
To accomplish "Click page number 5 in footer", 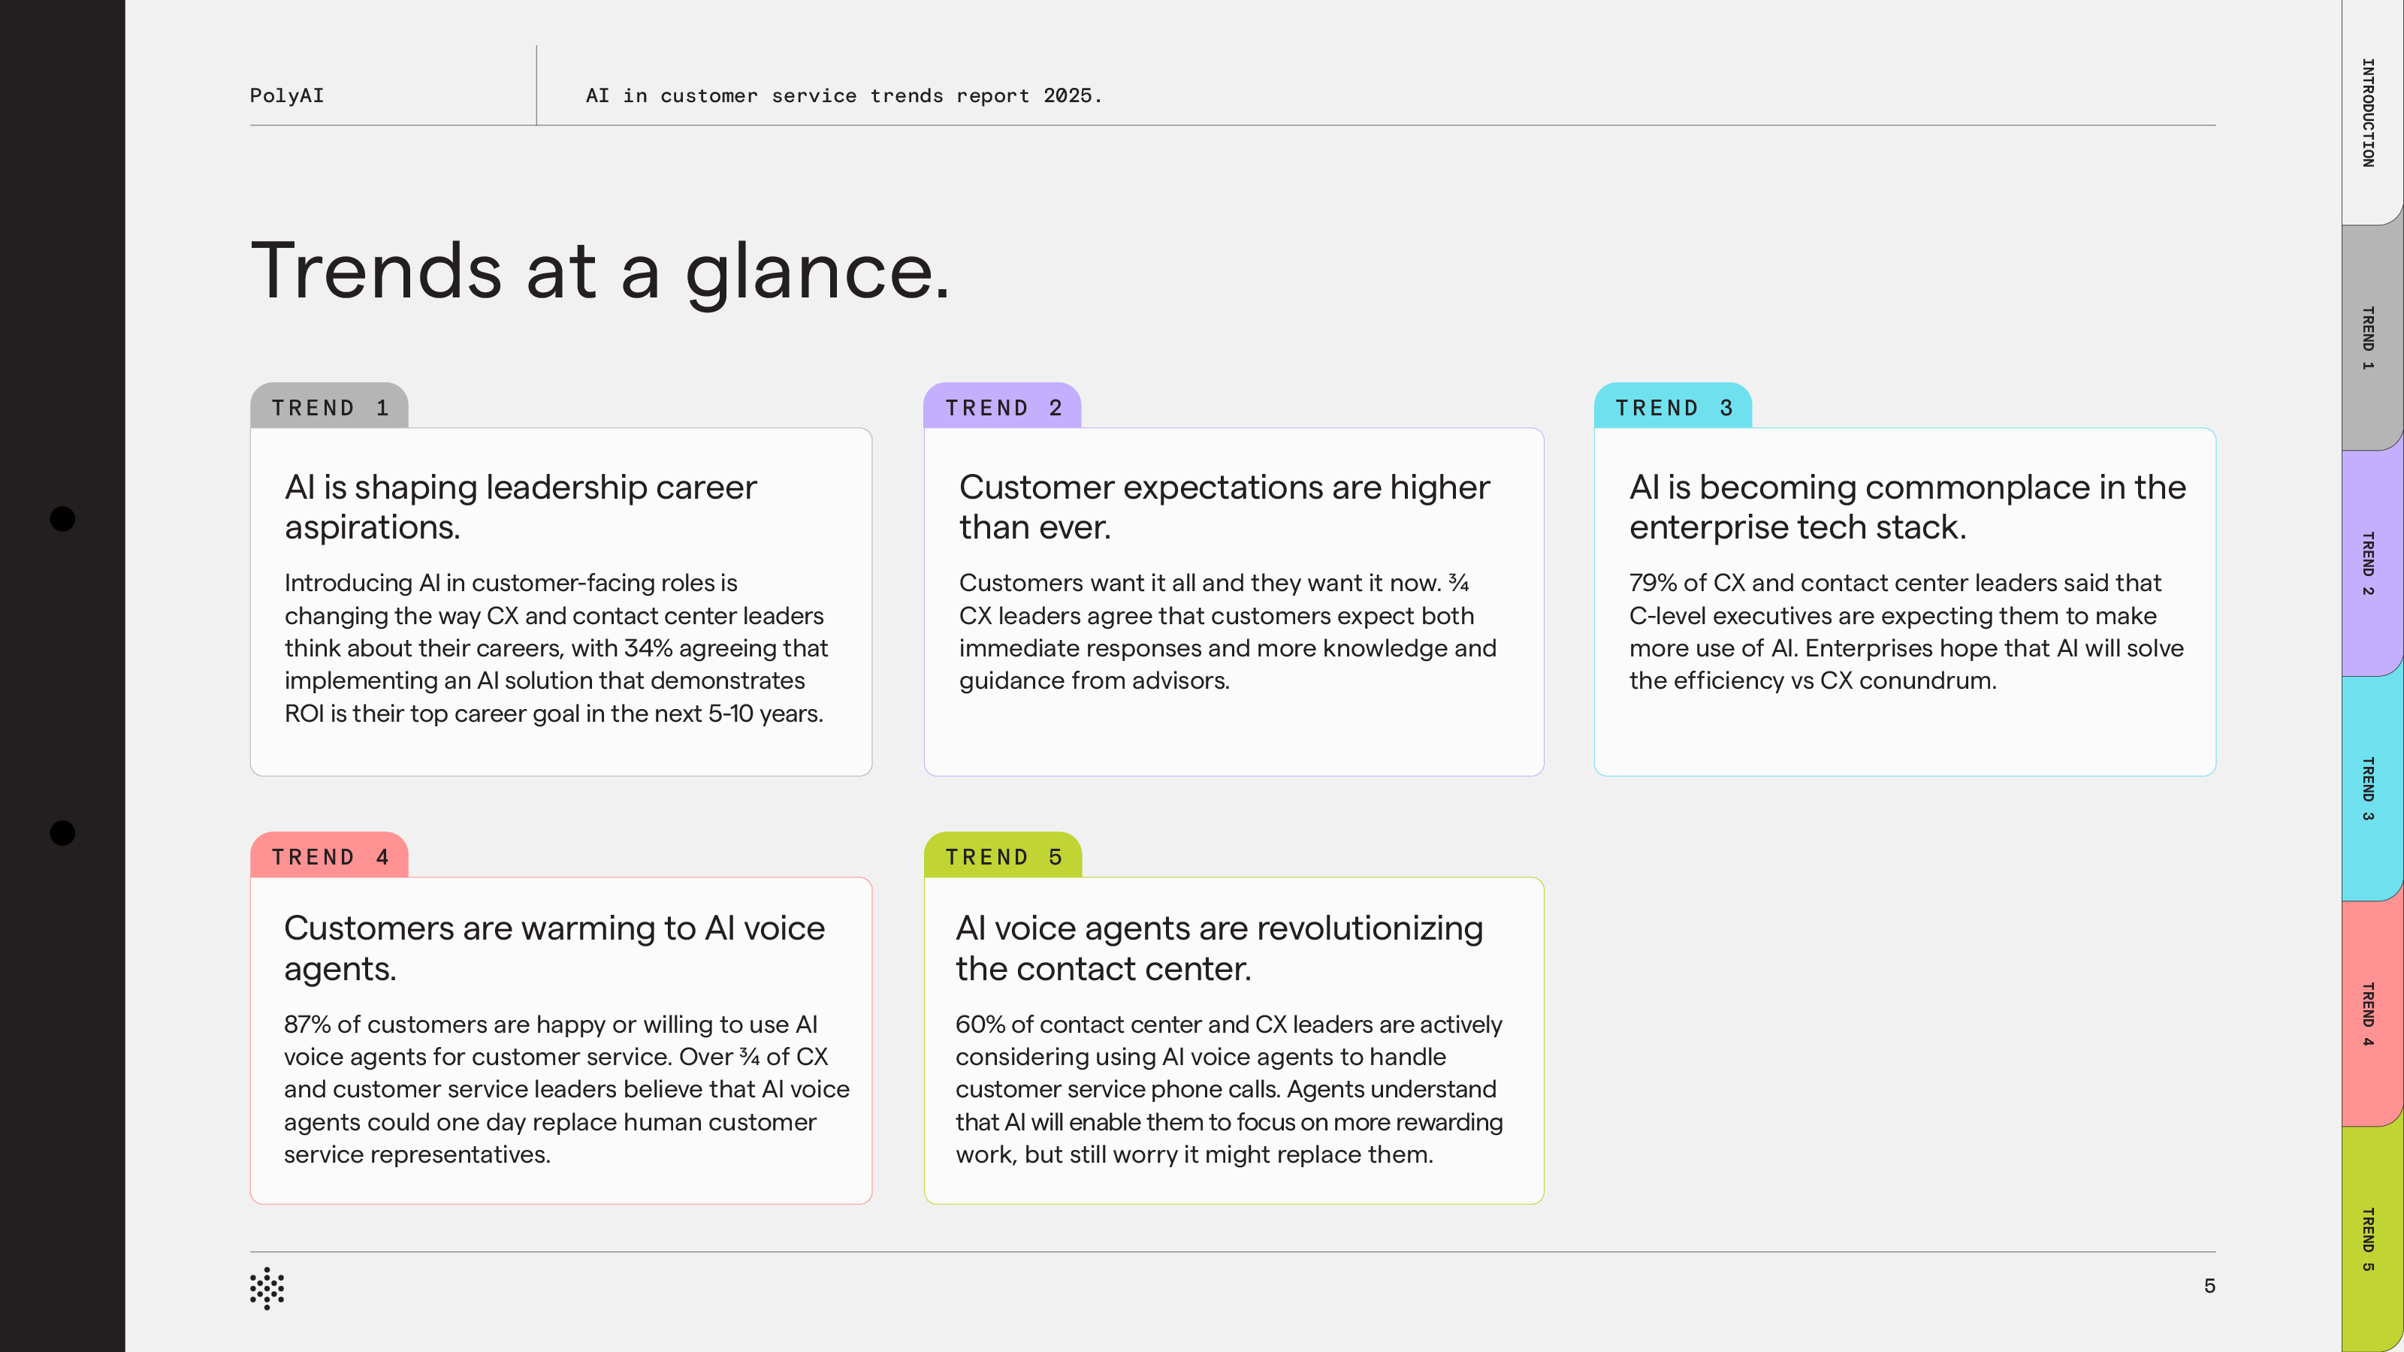I will [x=2209, y=1286].
